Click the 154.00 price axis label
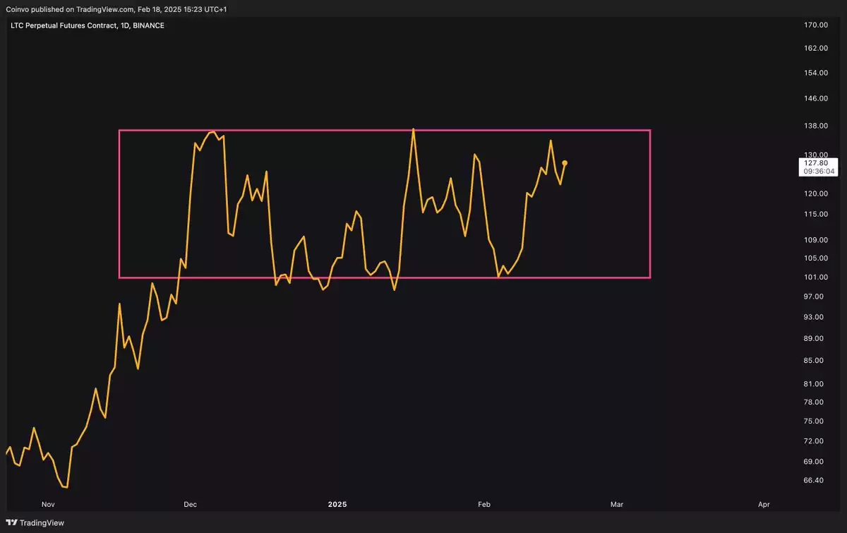Image resolution: width=847 pixels, height=533 pixels. tap(815, 73)
